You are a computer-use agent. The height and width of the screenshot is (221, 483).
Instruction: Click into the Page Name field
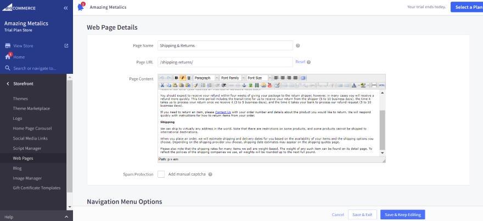coord(225,45)
